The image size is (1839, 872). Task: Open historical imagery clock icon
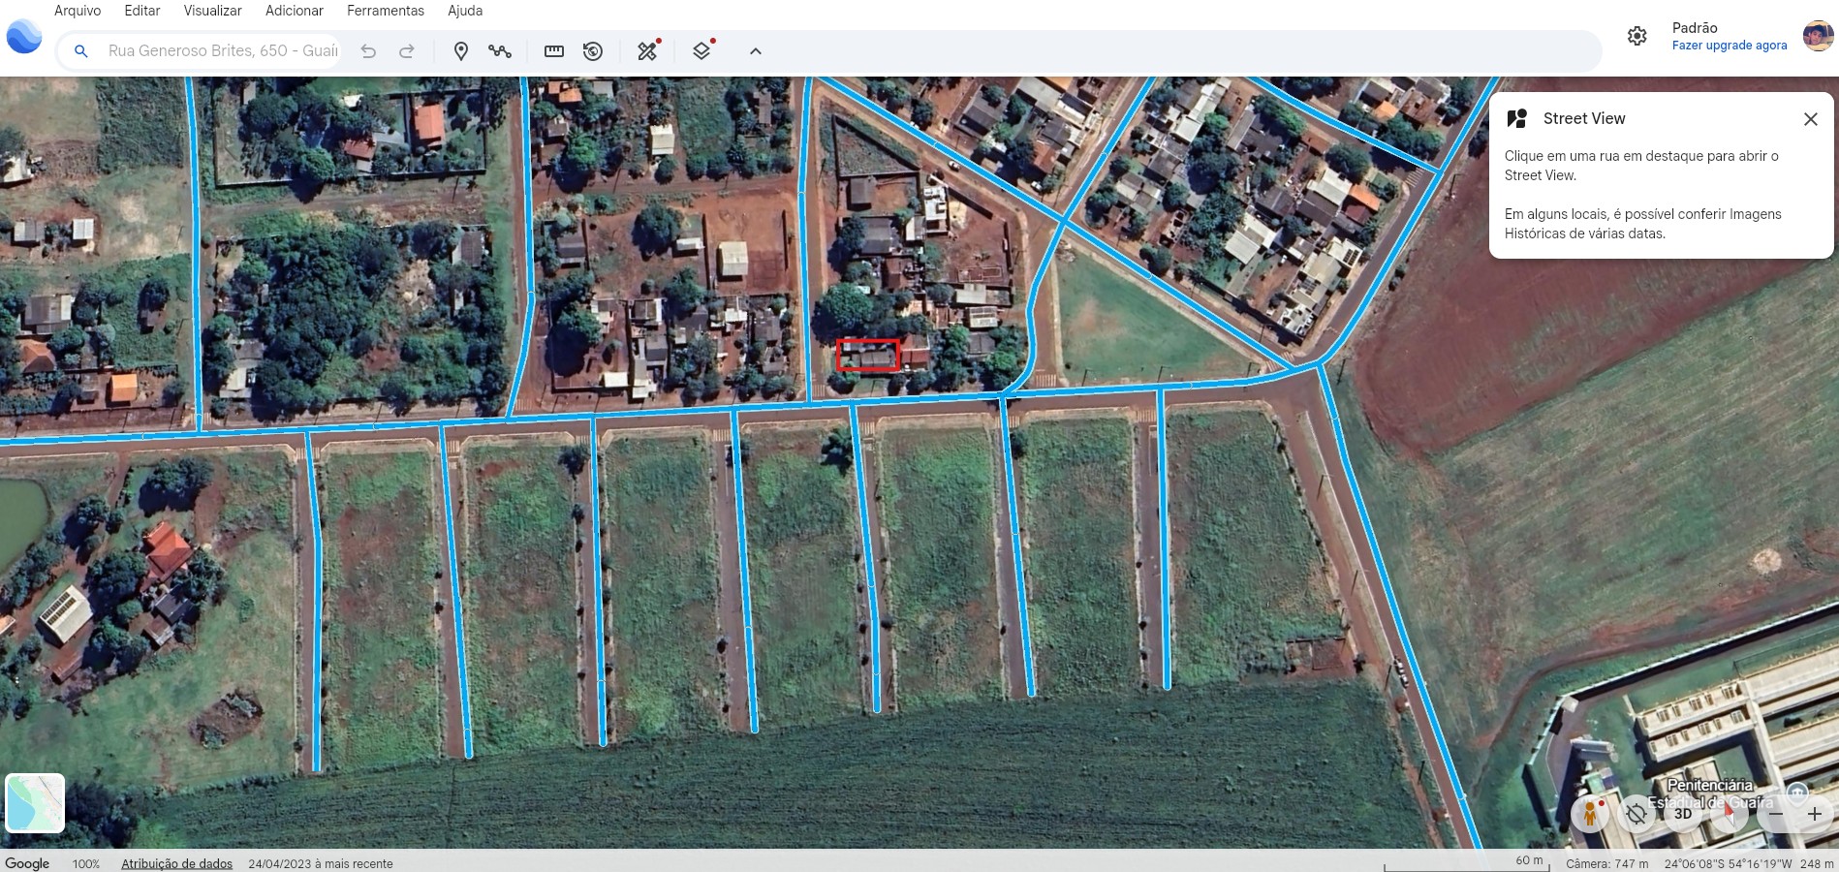coord(593,51)
